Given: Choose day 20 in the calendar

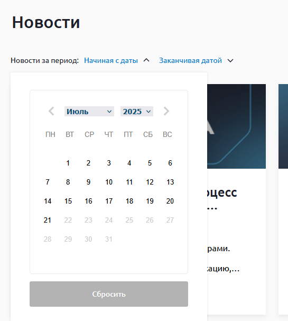Looking at the screenshot, I should tap(170, 201).
